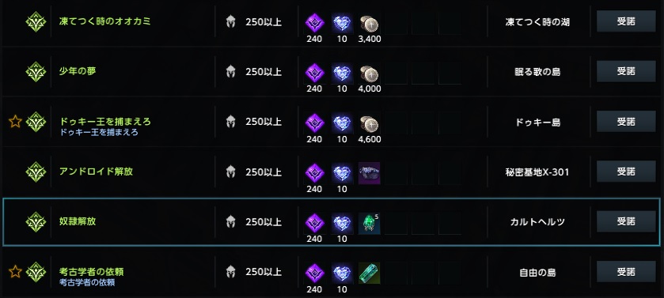The image size is (664, 298).
Task: Accept the 凍てつく時のオオカミ quest
Action: tap(626, 21)
